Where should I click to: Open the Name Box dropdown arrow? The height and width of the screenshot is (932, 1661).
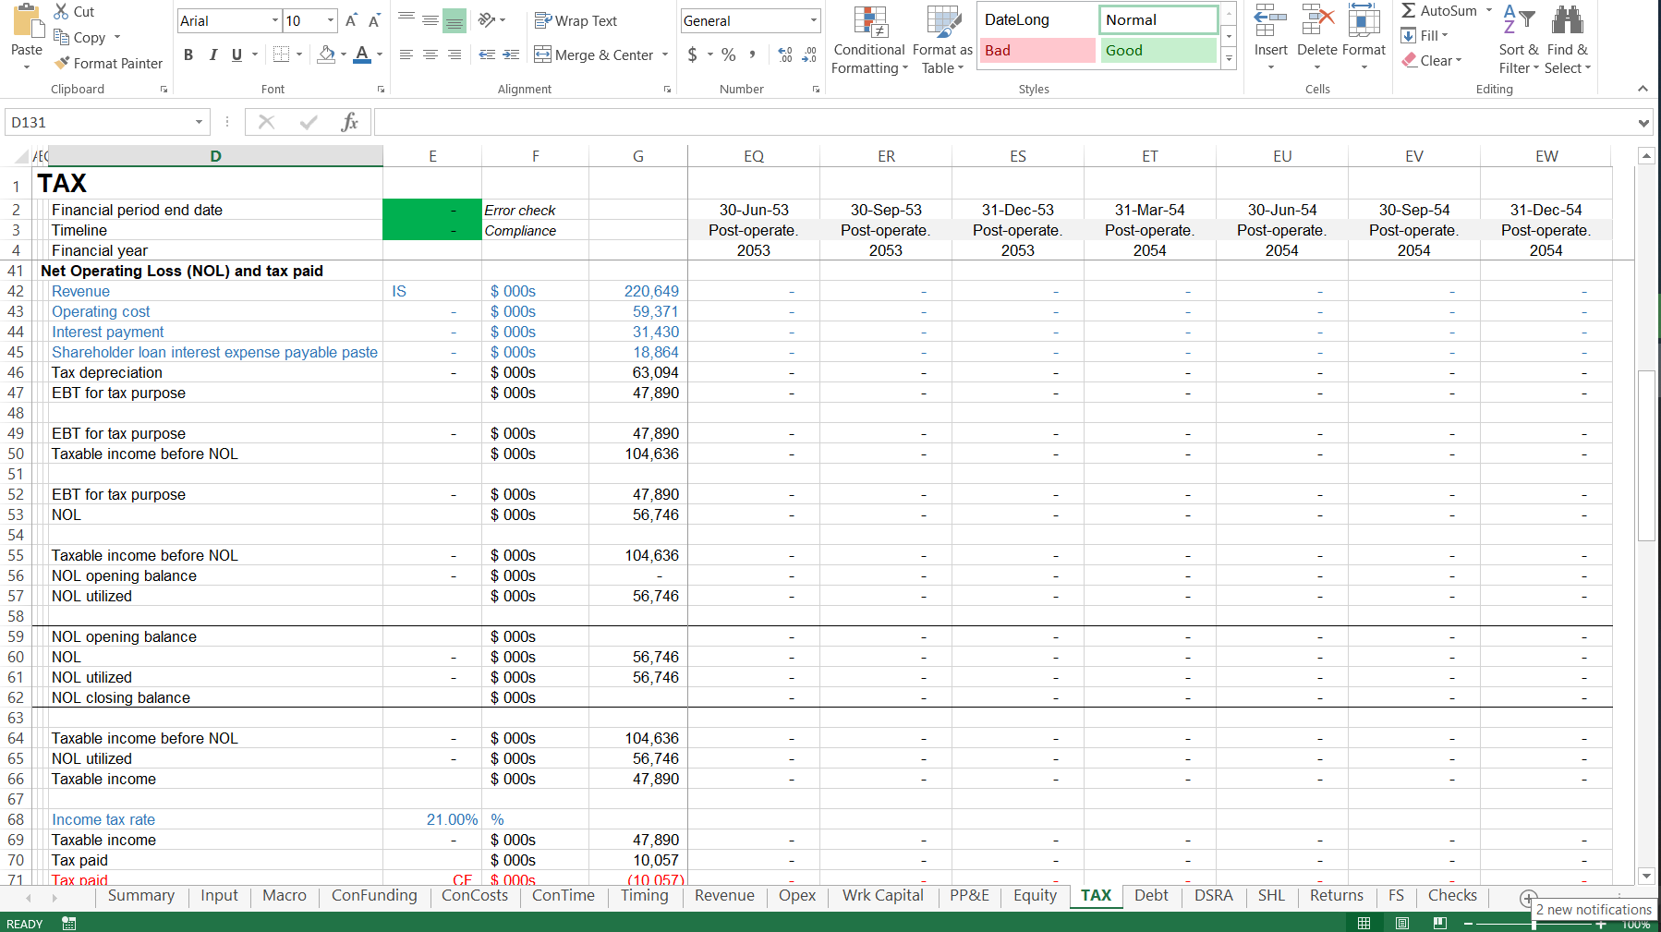point(199,122)
